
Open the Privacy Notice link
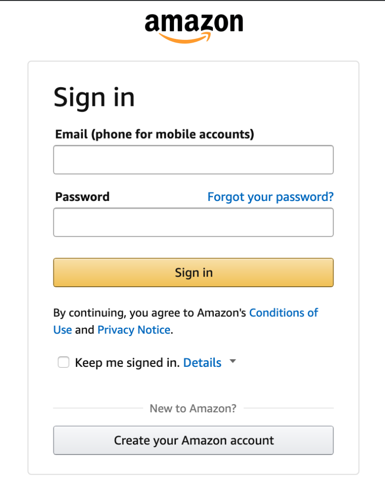tap(134, 330)
